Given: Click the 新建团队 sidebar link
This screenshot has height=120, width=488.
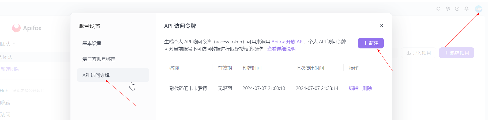Looking at the screenshot, I should 10,69.
